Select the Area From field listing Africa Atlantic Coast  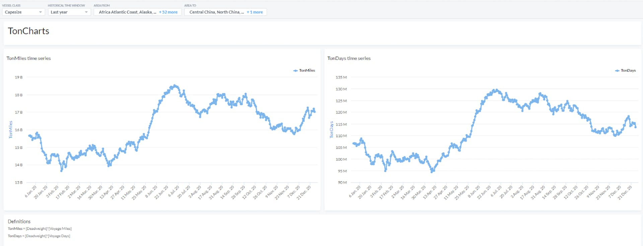pos(127,12)
